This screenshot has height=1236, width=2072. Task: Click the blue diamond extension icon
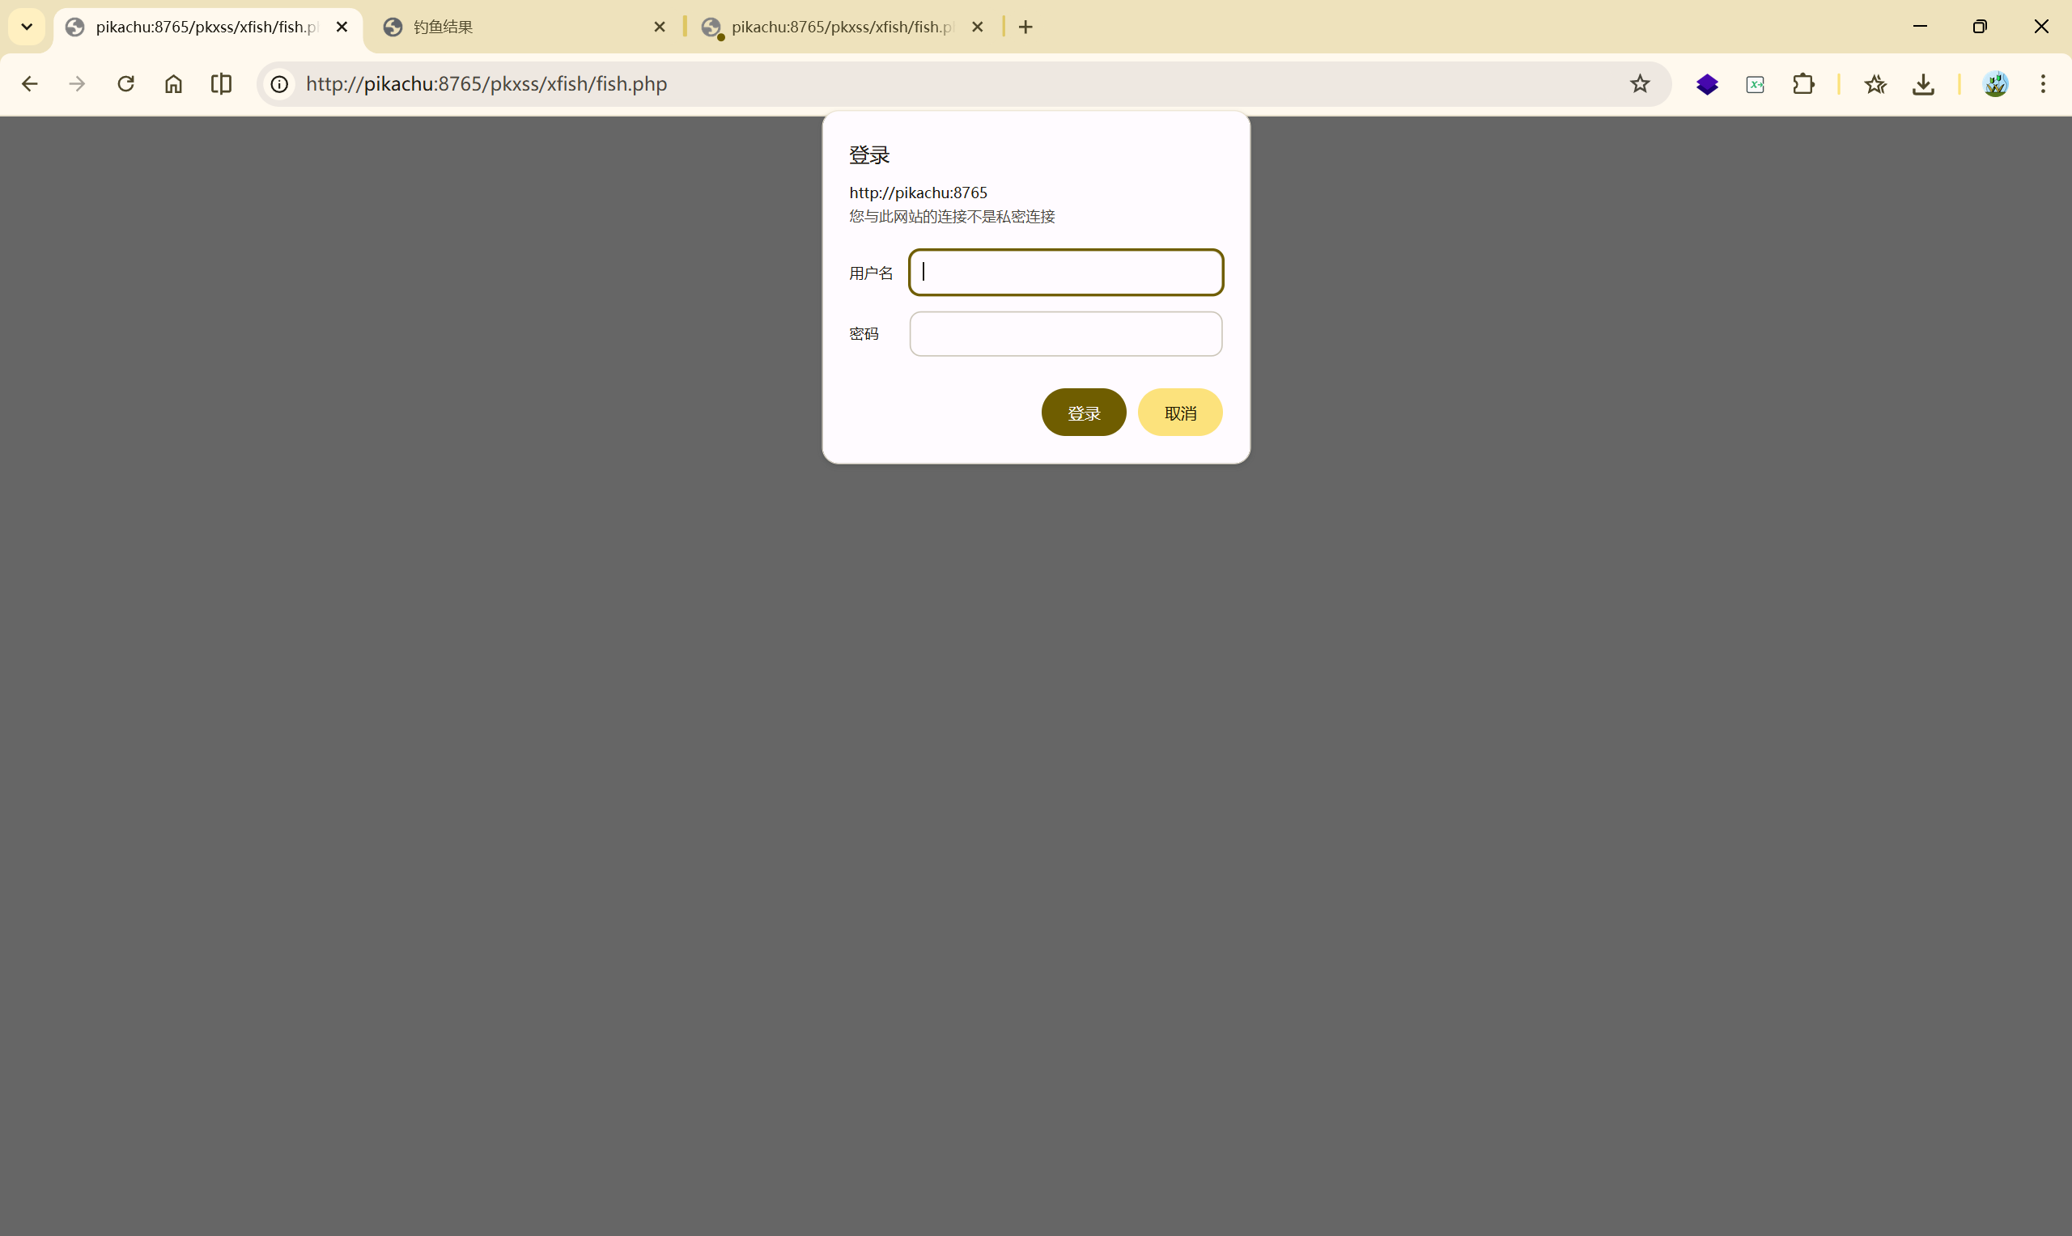(x=1707, y=84)
